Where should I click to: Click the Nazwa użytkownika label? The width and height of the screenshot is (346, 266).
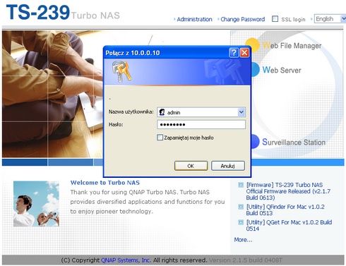(131, 111)
